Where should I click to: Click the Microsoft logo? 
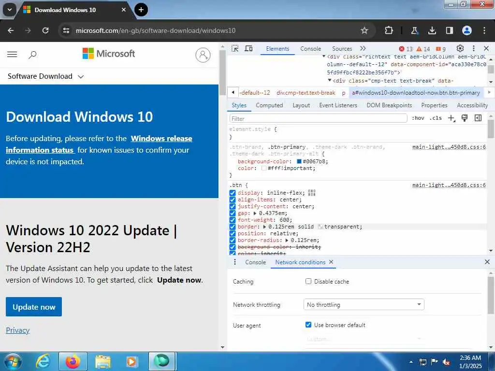click(x=109, y=54)
